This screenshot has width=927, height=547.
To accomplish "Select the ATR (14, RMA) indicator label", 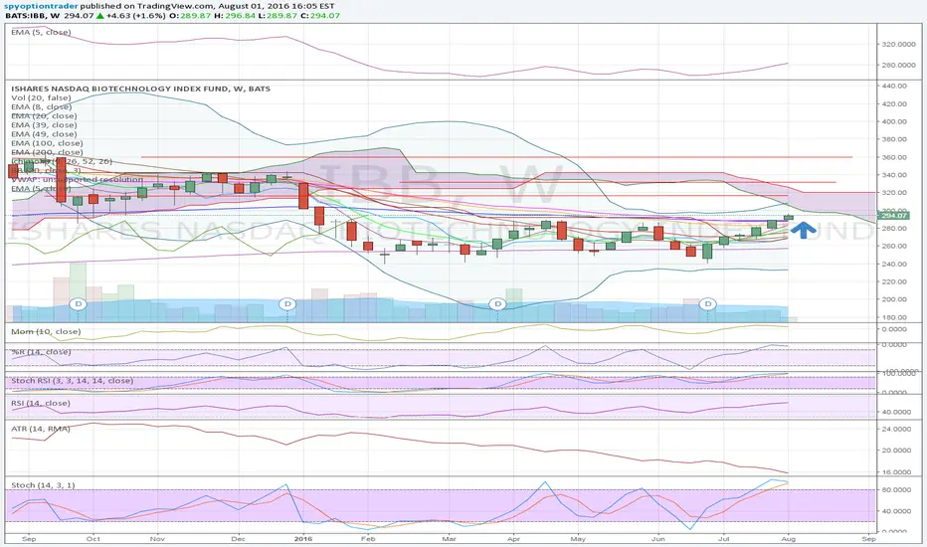I will pos(41,428).
